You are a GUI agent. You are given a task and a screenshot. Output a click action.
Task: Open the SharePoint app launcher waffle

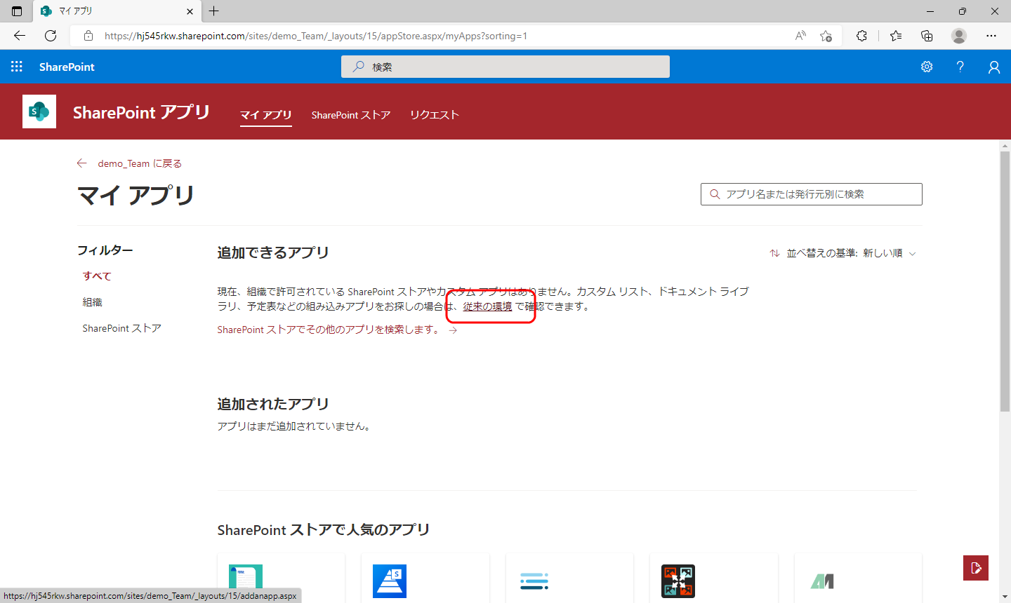17,67
